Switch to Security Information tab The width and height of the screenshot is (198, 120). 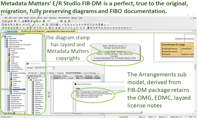point(90,73)
